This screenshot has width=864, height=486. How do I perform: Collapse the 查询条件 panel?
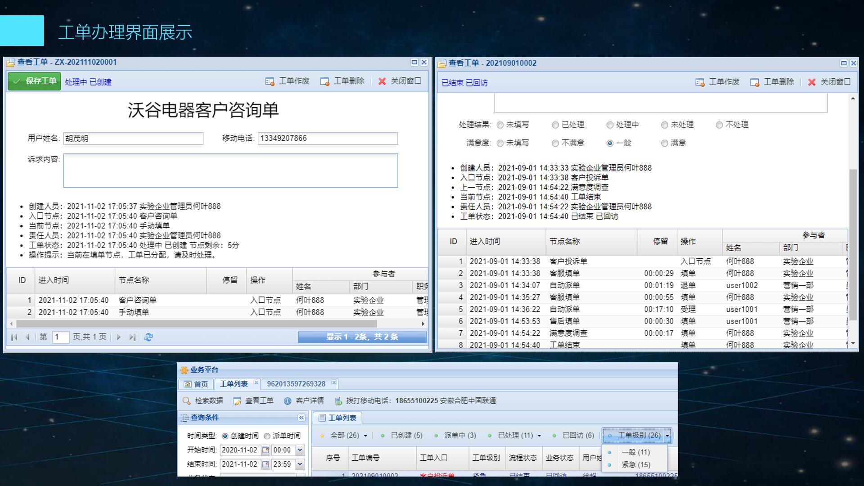coord(301,418)
